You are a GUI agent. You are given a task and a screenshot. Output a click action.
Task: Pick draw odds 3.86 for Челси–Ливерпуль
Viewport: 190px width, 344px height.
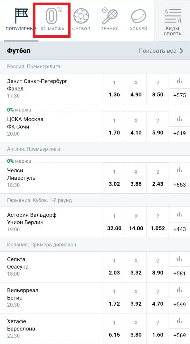pyautogui.click(x=136, y=178)
